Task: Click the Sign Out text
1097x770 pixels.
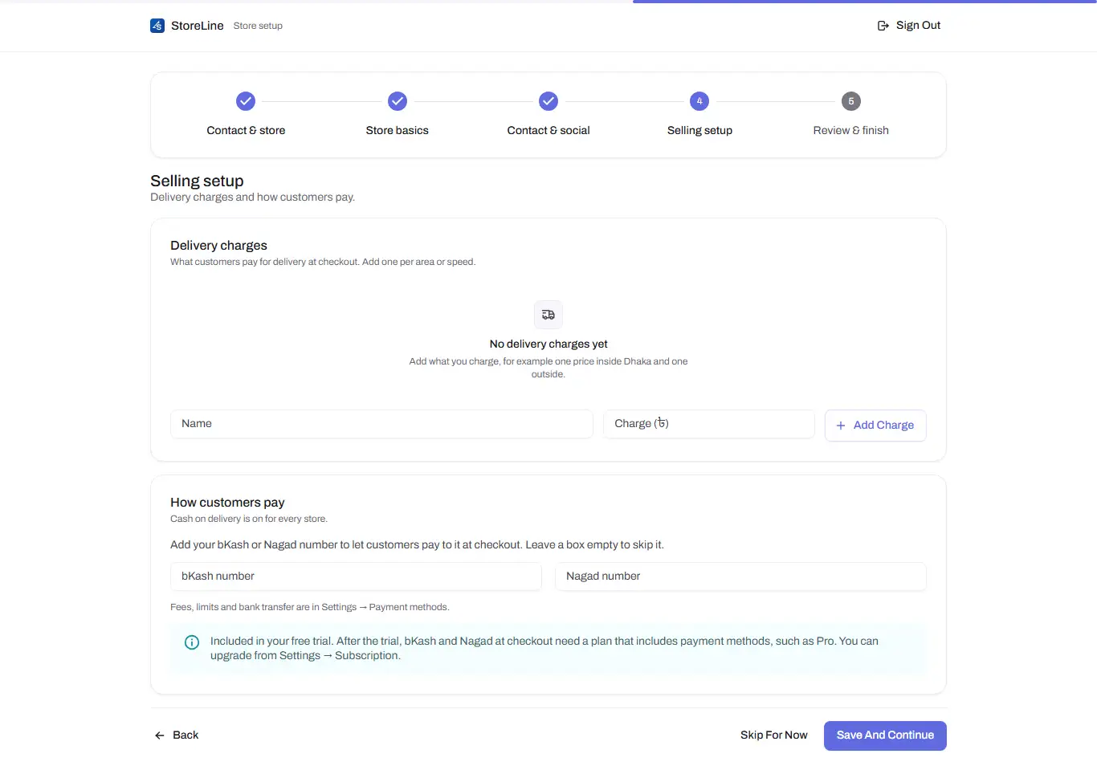Action: (918, 26)
